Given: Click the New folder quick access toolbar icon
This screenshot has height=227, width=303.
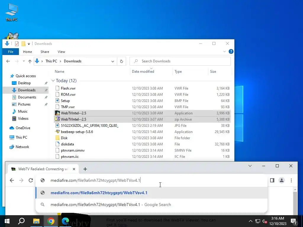Looking at the screenshot, I should [x=23, y=44].
